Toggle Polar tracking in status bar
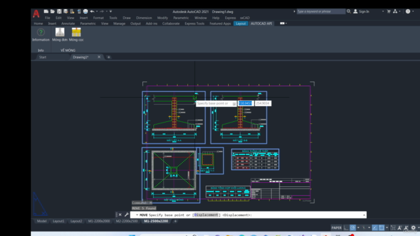 (353, 227)
